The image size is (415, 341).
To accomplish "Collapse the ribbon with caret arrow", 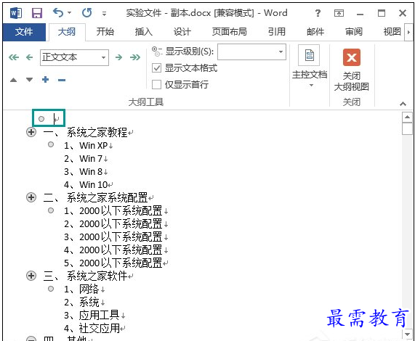I will point(403,104).
